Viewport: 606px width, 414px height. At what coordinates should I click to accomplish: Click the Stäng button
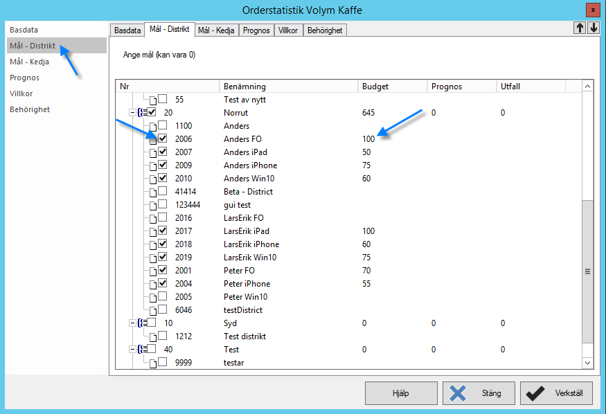tap(479, 393)
